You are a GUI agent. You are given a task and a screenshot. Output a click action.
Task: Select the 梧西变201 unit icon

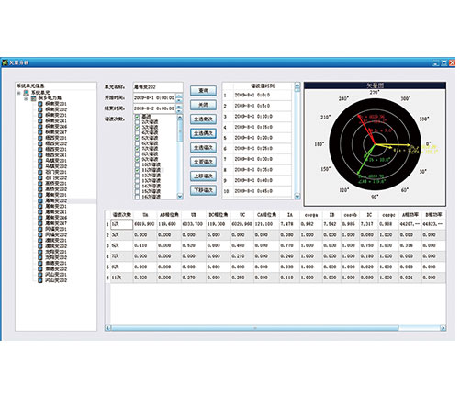click(40, 138)
